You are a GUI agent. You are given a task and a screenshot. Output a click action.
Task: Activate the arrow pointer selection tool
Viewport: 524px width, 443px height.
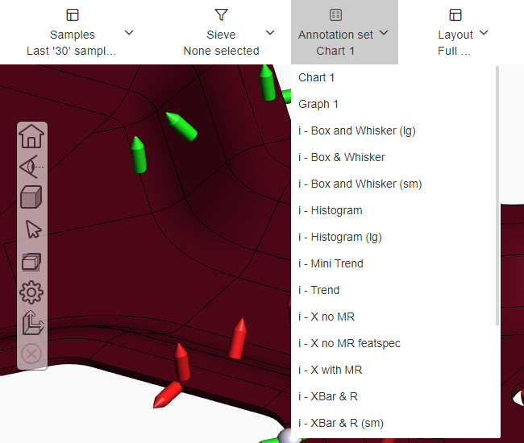(x=32, y=229)
